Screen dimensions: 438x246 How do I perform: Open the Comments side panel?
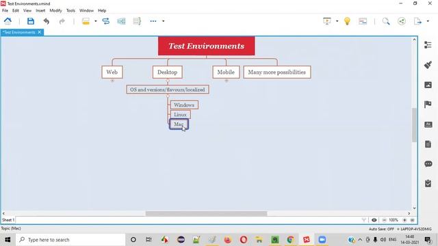pos(428,164)
